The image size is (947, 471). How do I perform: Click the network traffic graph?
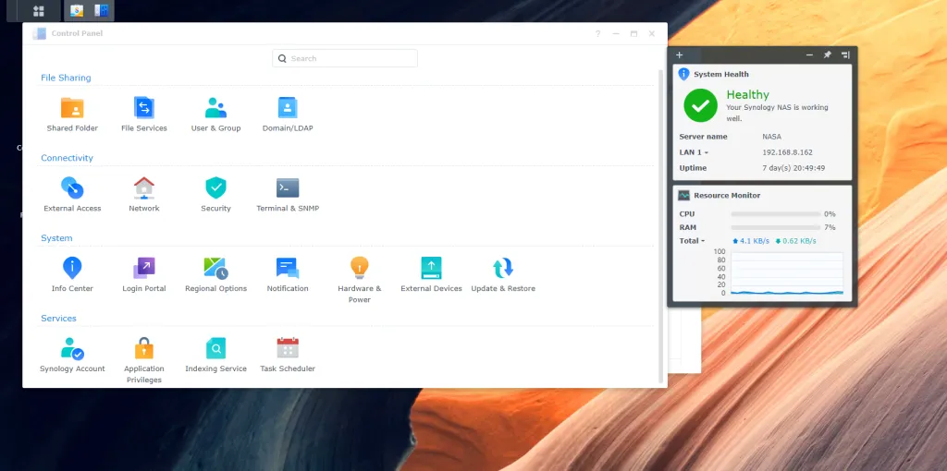tap(786, 273)
